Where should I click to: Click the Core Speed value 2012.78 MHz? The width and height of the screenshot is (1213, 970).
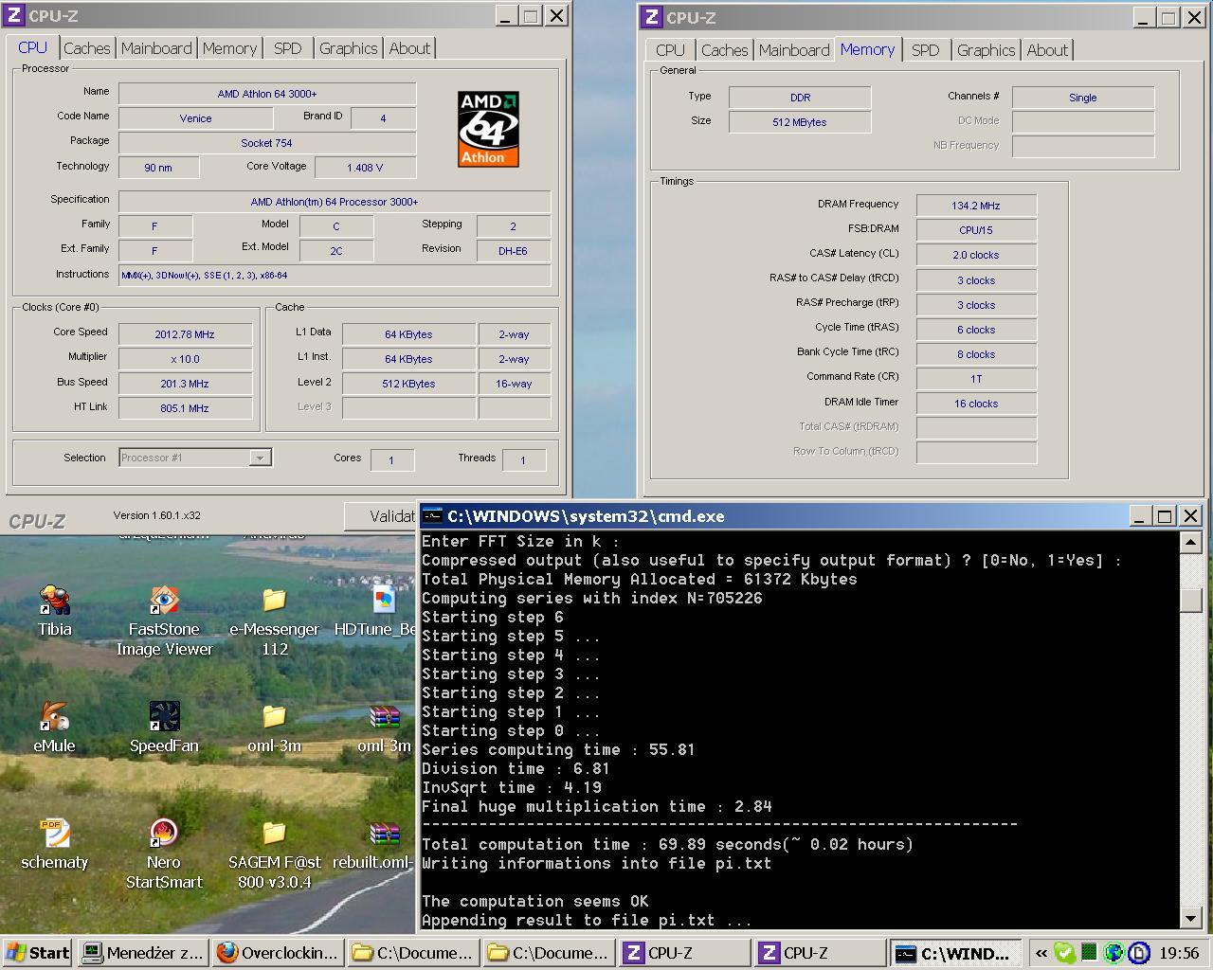(x=185, y=334)
